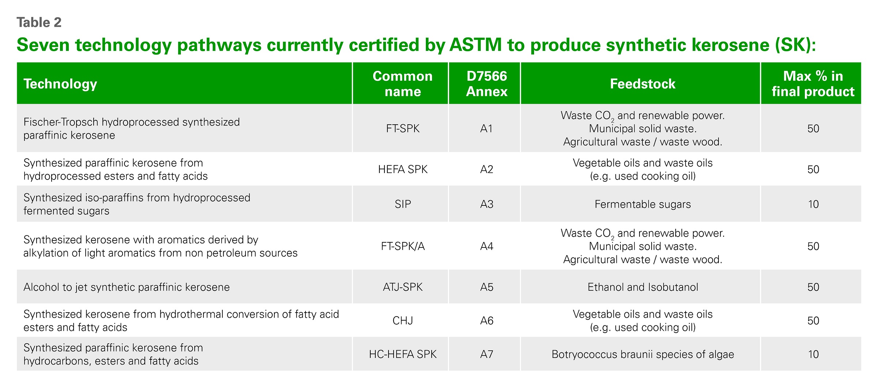
Task: Select the green table title heading
Action: 416,45
